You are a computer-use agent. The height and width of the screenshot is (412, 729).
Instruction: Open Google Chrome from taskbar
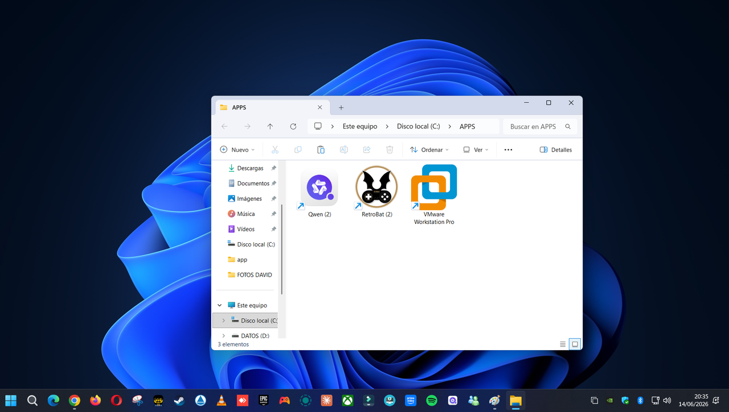click(x=74, y=400)
